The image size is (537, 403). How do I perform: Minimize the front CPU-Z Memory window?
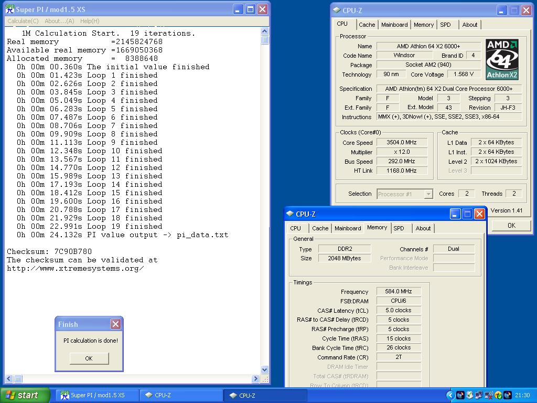(455, 214)
